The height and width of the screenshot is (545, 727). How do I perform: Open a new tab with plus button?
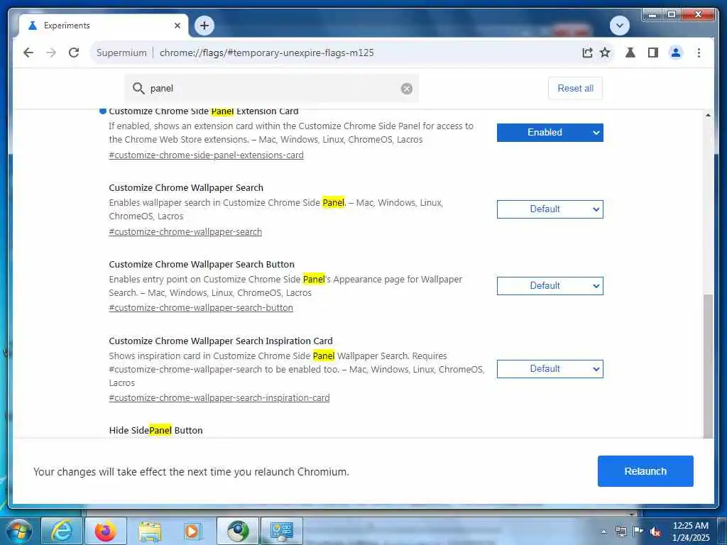(204, 26)
